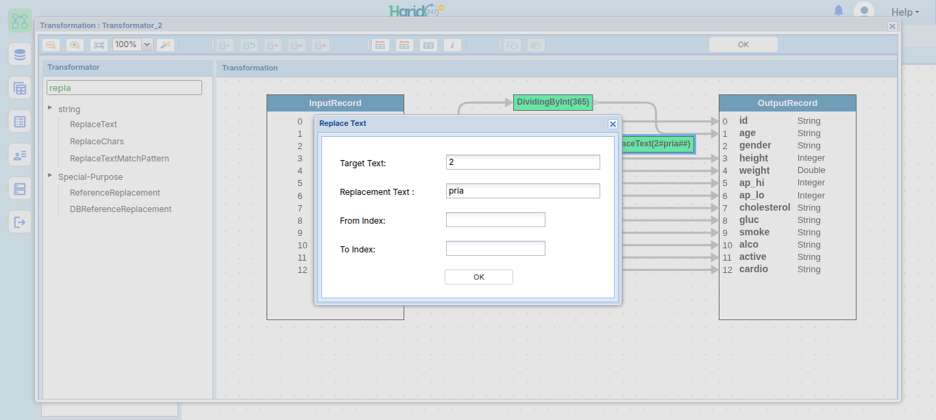Click the ReplaceText(2#pria##) function node
936x420 pixels.
[658, 144]
